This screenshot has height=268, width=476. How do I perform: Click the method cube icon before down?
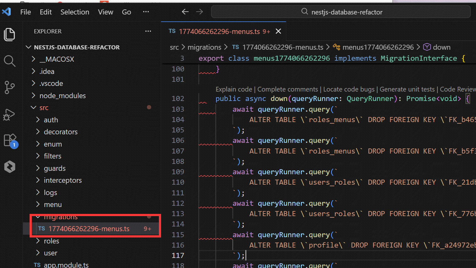point(427,47)
